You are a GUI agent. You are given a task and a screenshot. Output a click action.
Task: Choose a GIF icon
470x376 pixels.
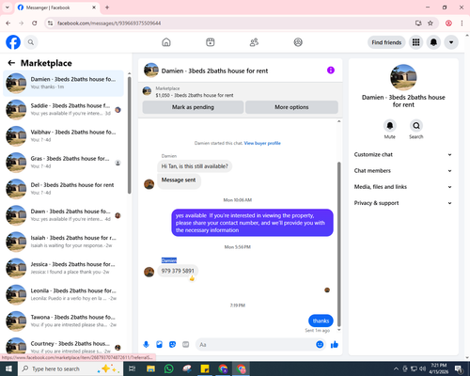pyautogui.click(x=186, y=345)
